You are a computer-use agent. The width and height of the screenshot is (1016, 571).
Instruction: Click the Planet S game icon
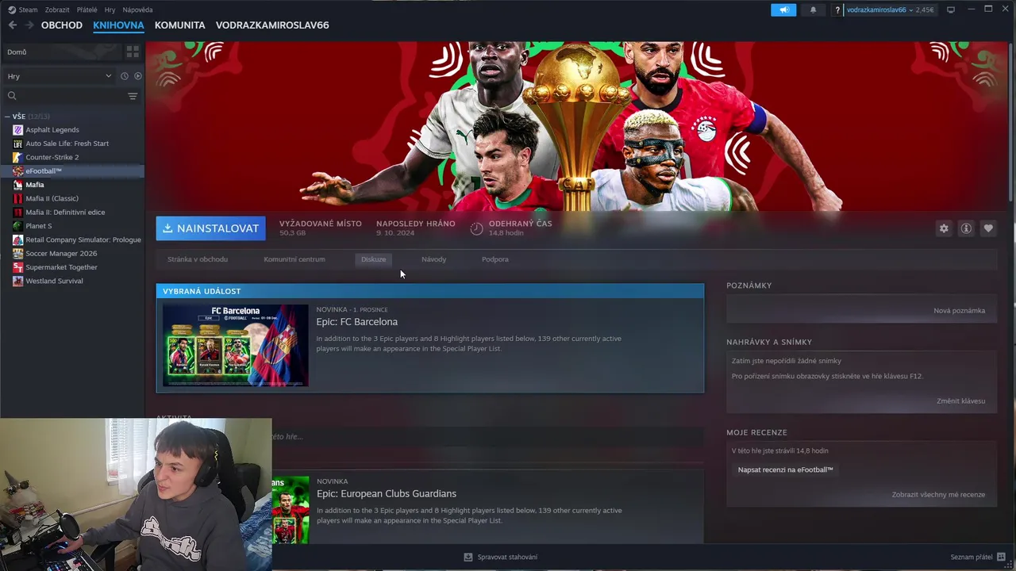(x=17, y=226)
